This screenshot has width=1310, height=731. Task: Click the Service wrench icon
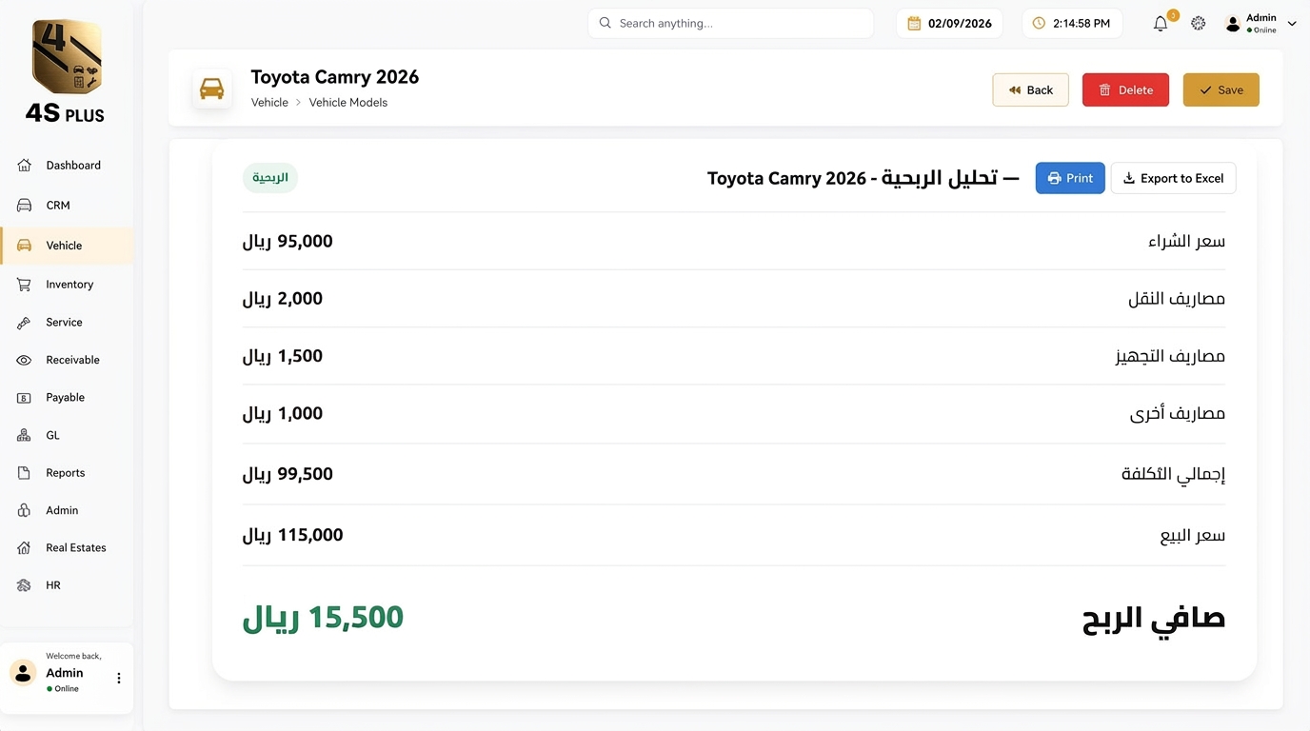pos(25,322)
